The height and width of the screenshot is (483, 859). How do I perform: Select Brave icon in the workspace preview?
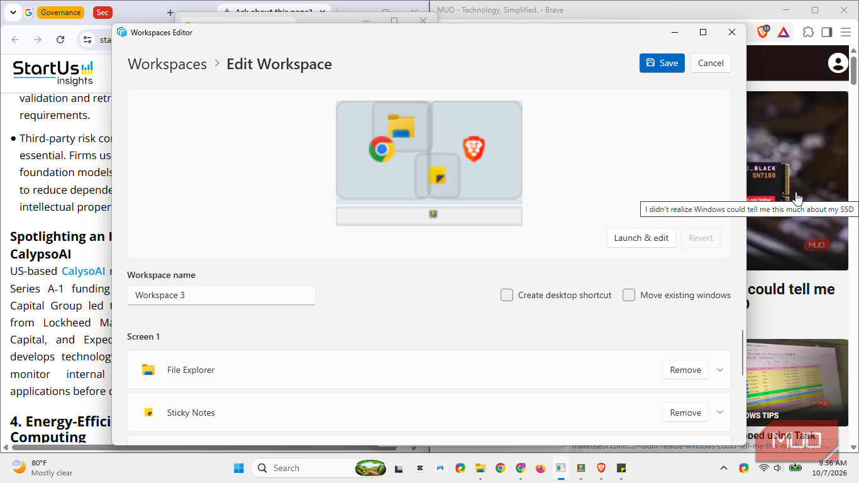pyautogui.click(x=474, y=149)
